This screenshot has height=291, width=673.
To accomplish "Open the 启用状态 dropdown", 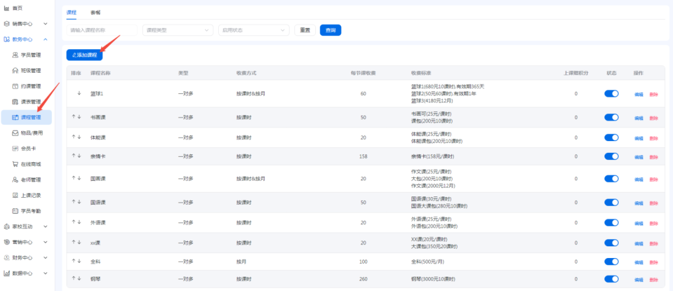I will tap(254, 30).
